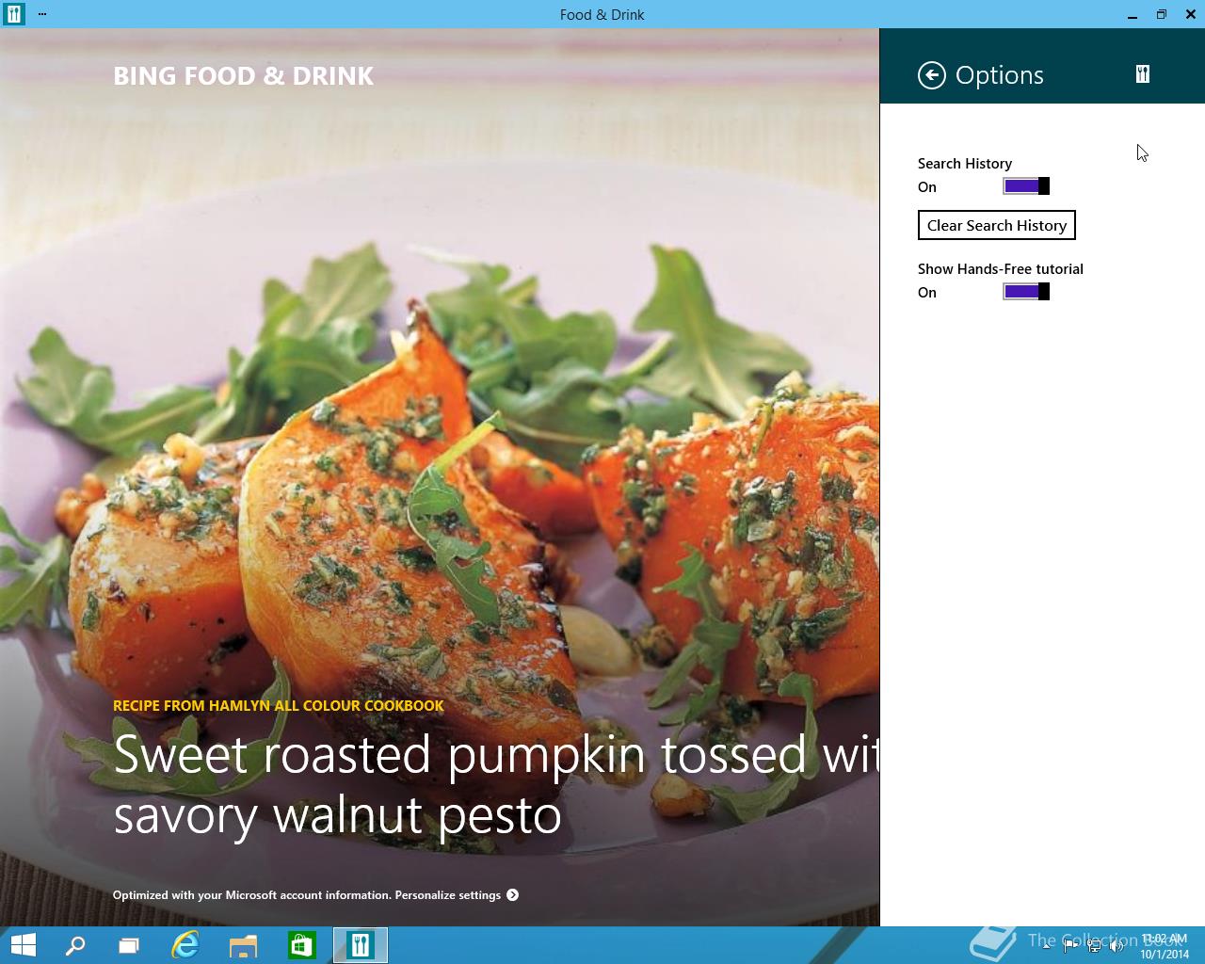This screenshot has height=964, width=1205.
Task: Open the Action Center flag icon
Action: [x=1070, y=946]
